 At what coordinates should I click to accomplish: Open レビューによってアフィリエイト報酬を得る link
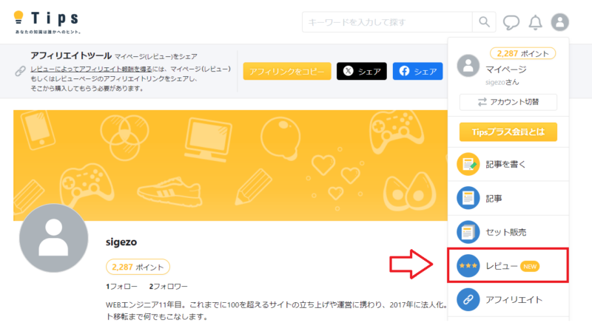click(91, 69)
